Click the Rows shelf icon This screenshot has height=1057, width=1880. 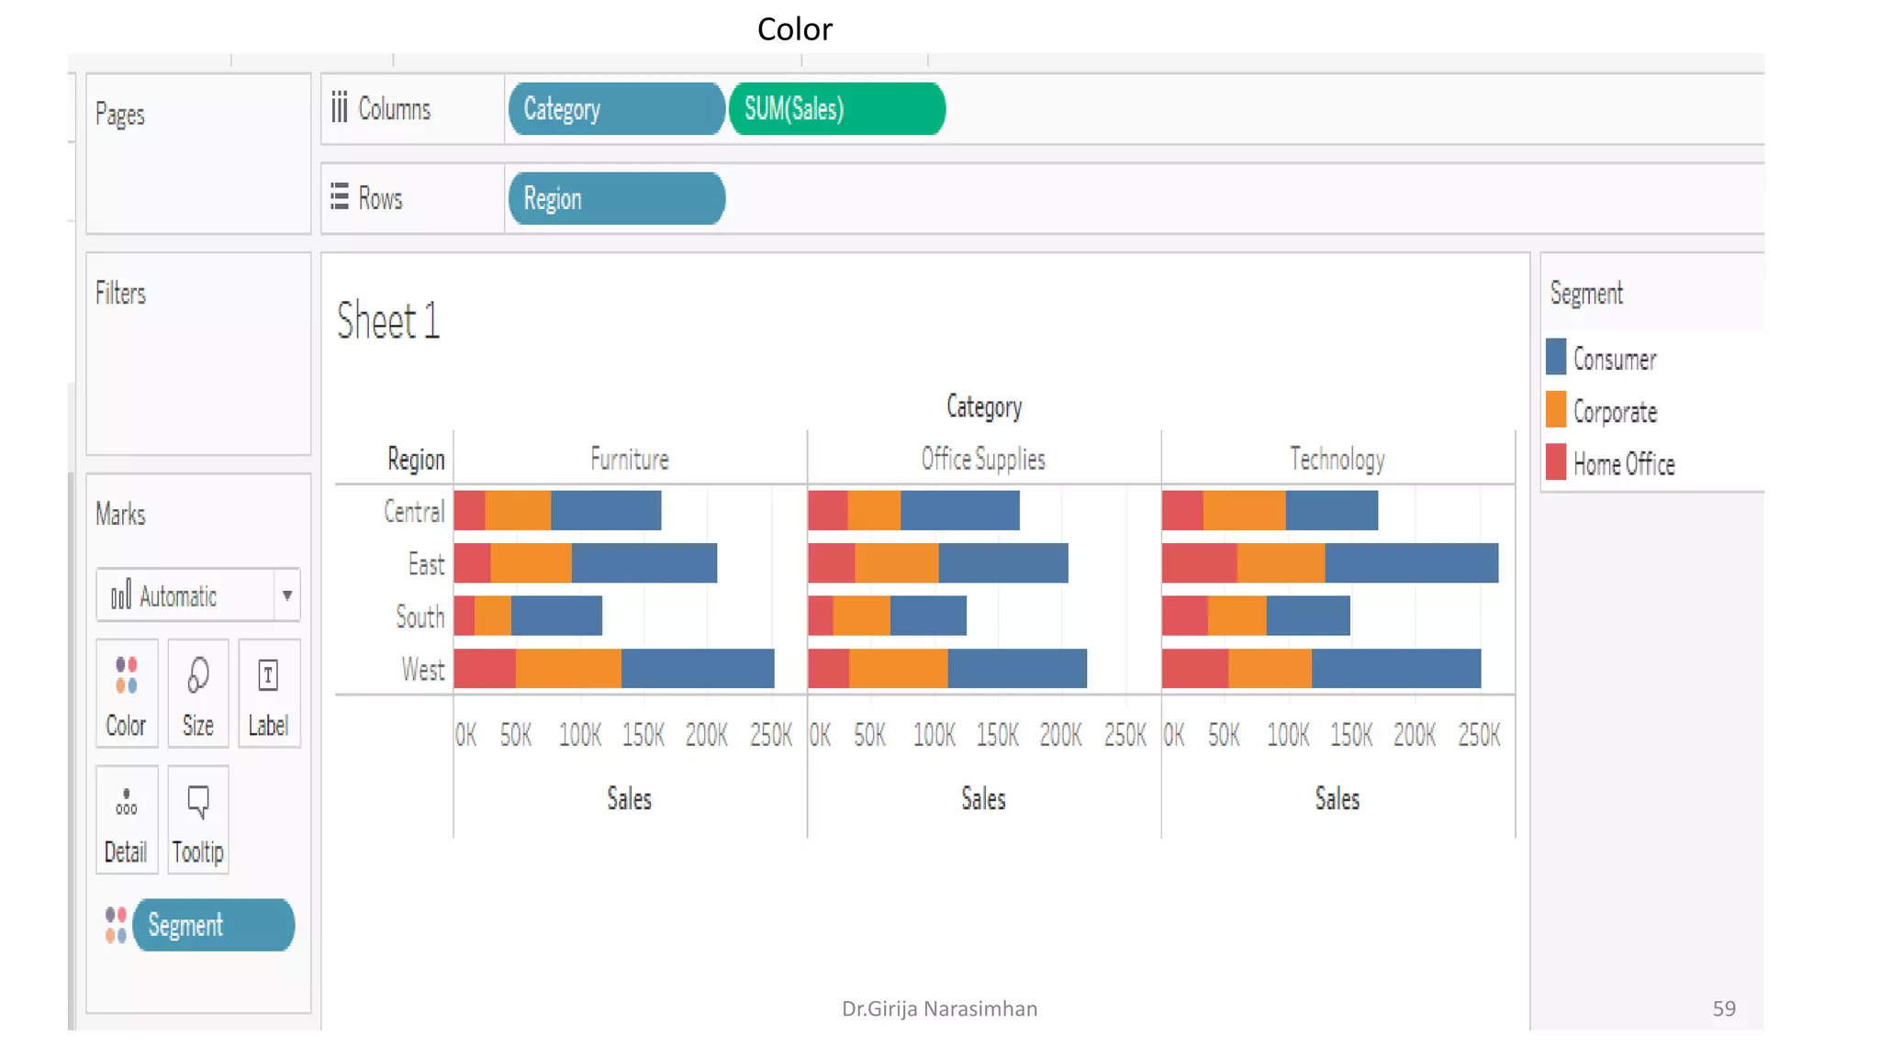(x=340, y=197)
